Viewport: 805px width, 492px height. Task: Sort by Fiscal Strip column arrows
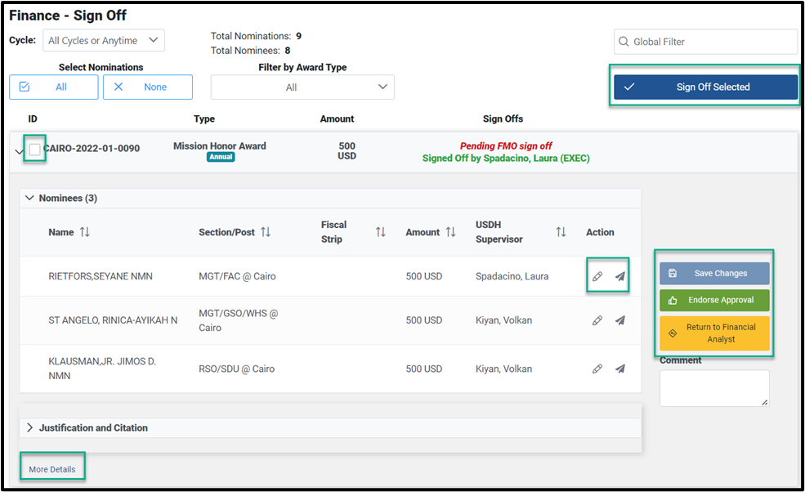pos(380,232)
